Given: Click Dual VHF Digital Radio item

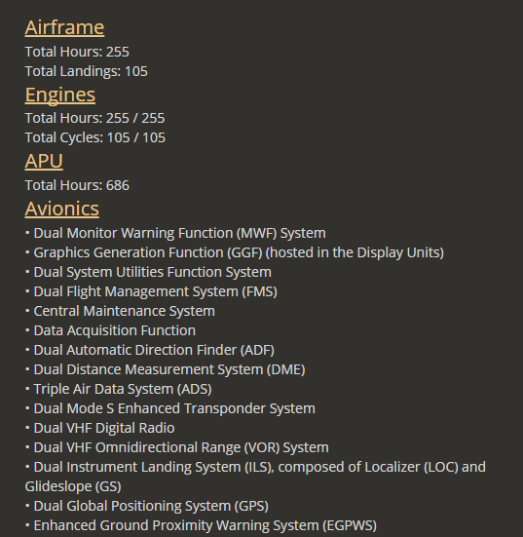Looking at the screenshot, I should (100, 429).
